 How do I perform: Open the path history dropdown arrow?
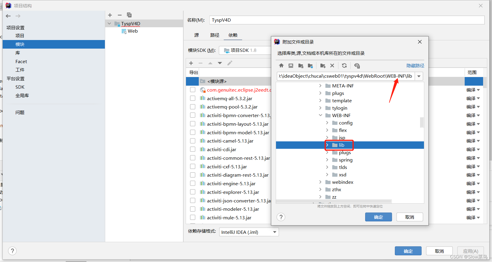[x=419, y=76]
